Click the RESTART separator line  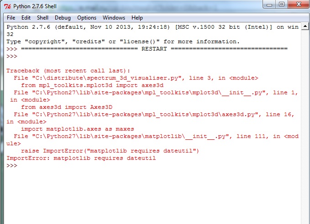click(147, 49)
